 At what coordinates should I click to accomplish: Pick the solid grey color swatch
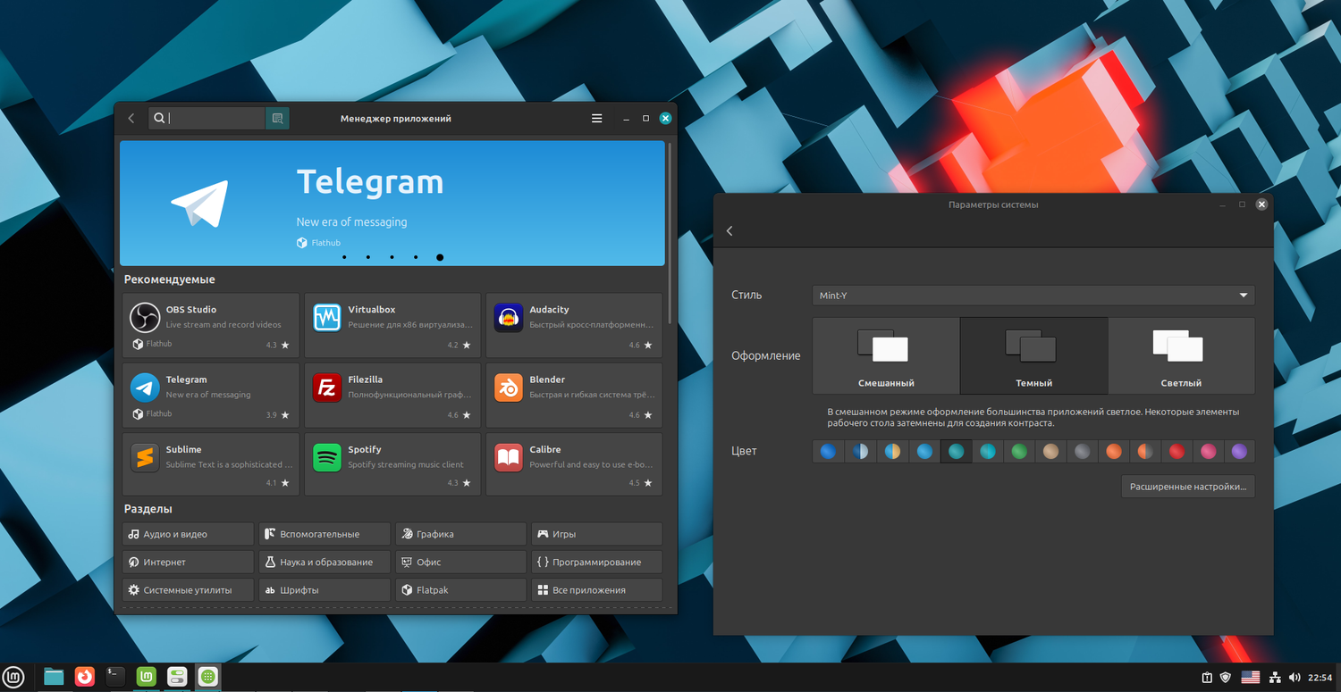click(1082, 452)
